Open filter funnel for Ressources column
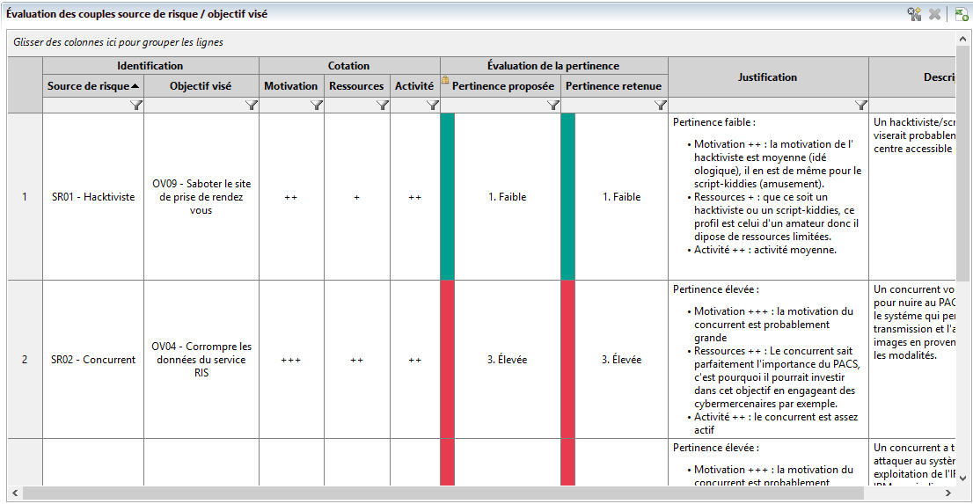Viewport: 973px width, 504px height. (382, 106)
